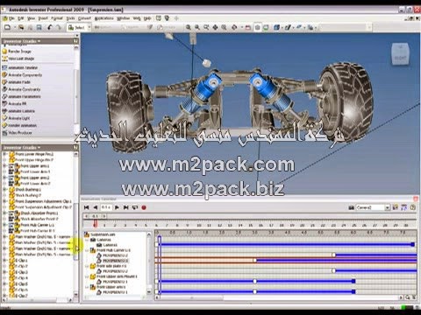Select the Animate Camera tool
The height and width of the screenshot is (315, 421).
click(18, 111)
